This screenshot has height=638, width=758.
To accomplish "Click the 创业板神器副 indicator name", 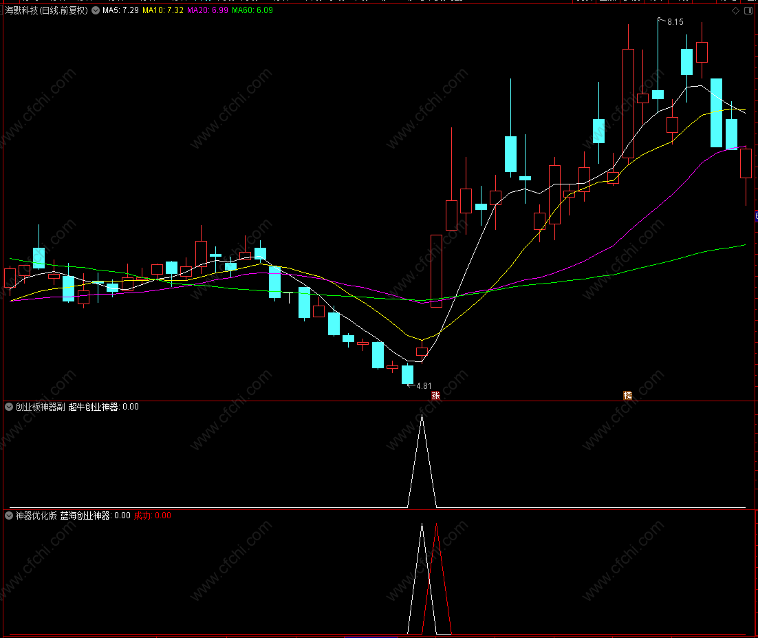I will [40, 407].
